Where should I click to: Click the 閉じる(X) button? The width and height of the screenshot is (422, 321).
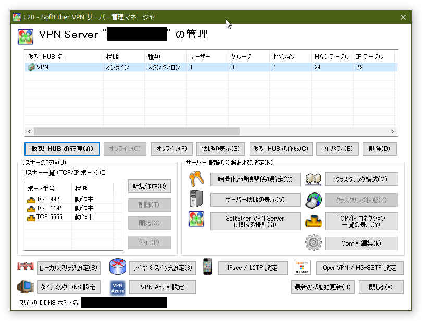point(381,287)
